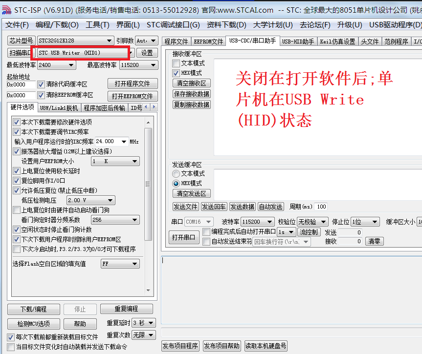Click the 检测MCU选项 button
422x354 pixels.
[x=34, y=324]
